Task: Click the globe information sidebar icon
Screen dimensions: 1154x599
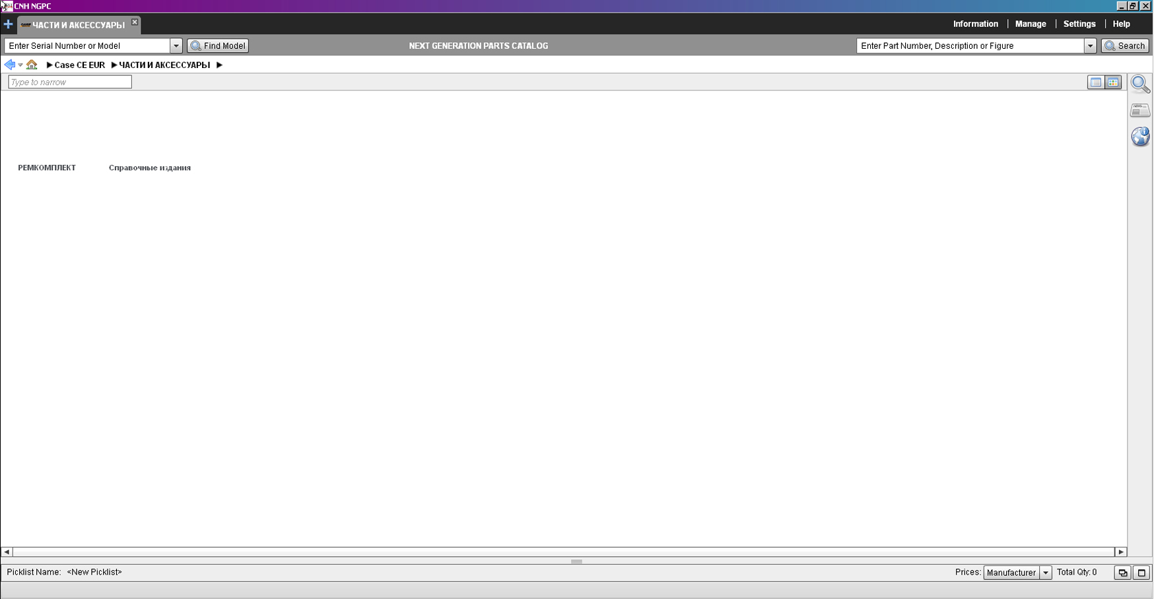Action: [1140, 137]
